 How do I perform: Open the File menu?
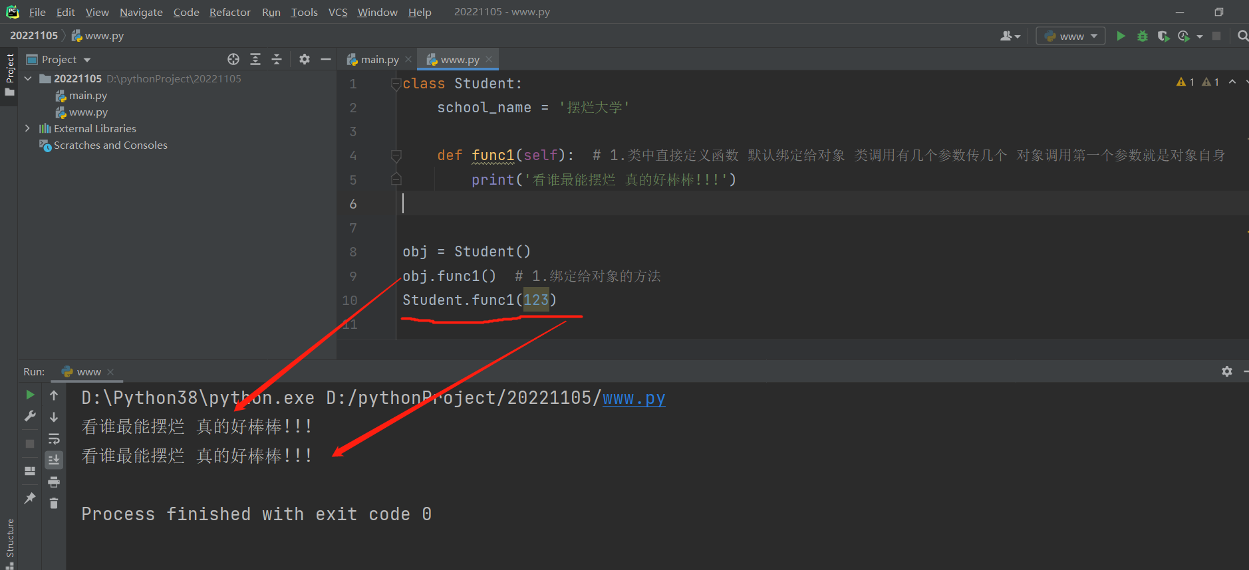click(x=37, y=12)
